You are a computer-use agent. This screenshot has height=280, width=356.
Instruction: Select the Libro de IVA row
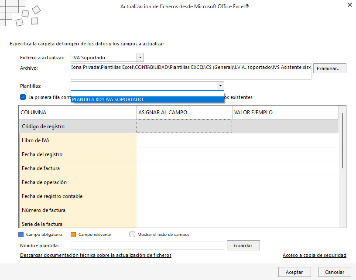point(178,140)
